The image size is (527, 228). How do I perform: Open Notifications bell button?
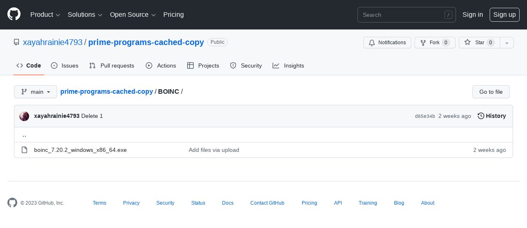(387, 43)
